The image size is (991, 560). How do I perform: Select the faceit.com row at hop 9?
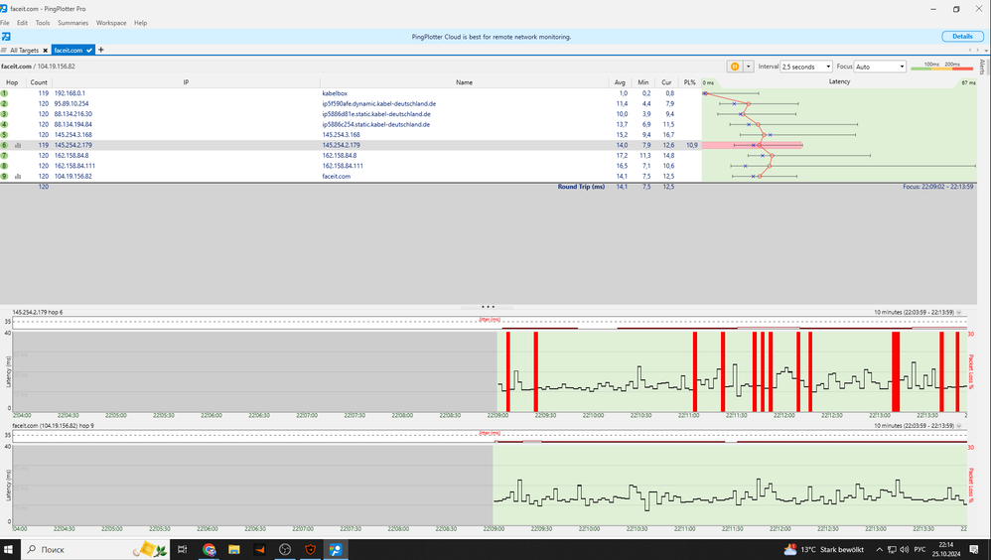[x=337, y=177]
